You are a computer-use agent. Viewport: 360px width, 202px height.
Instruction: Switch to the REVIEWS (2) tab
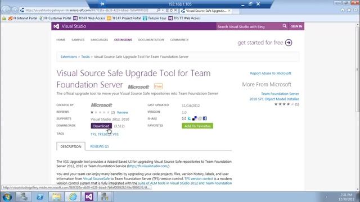coord(100,146)
